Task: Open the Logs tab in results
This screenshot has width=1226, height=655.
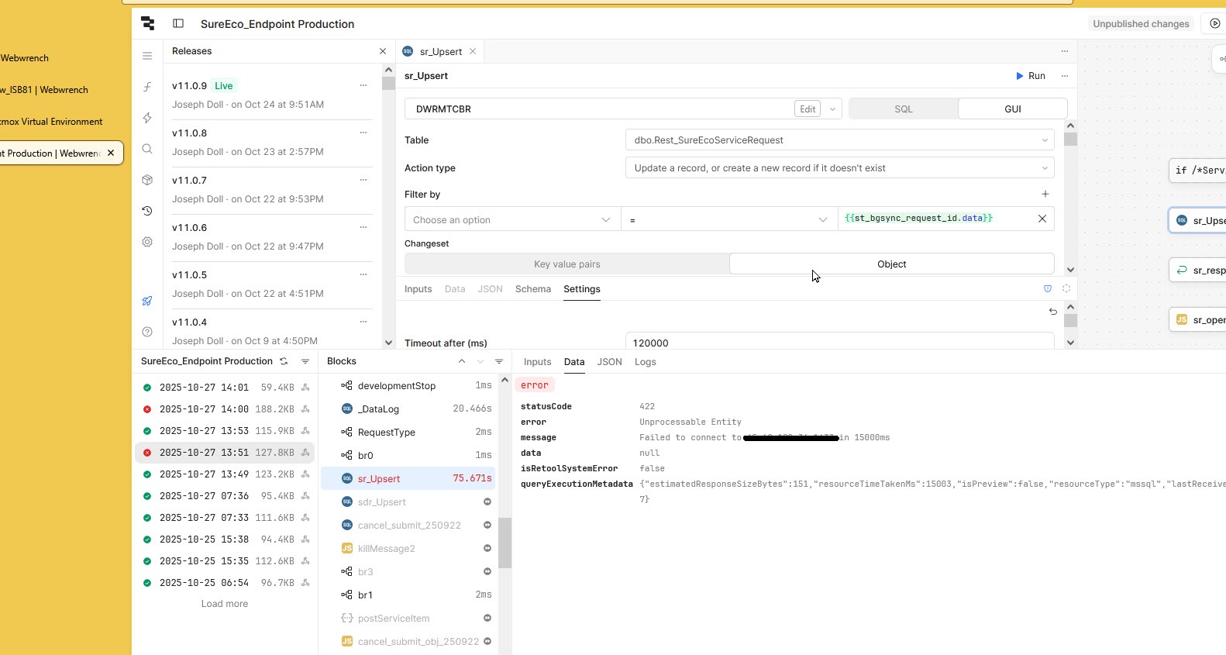Action: 645,362
